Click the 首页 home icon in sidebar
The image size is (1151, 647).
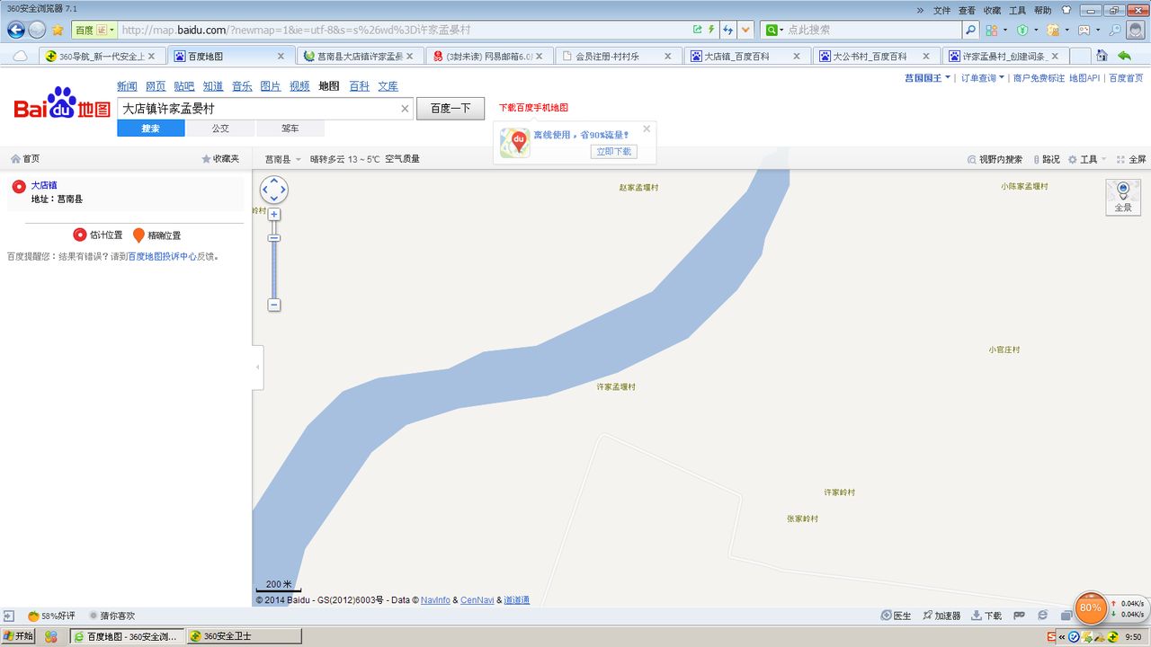pos(25,158)
